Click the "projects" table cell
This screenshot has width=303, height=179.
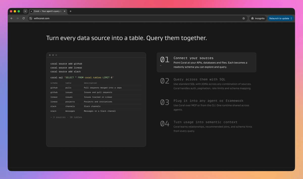70,102
